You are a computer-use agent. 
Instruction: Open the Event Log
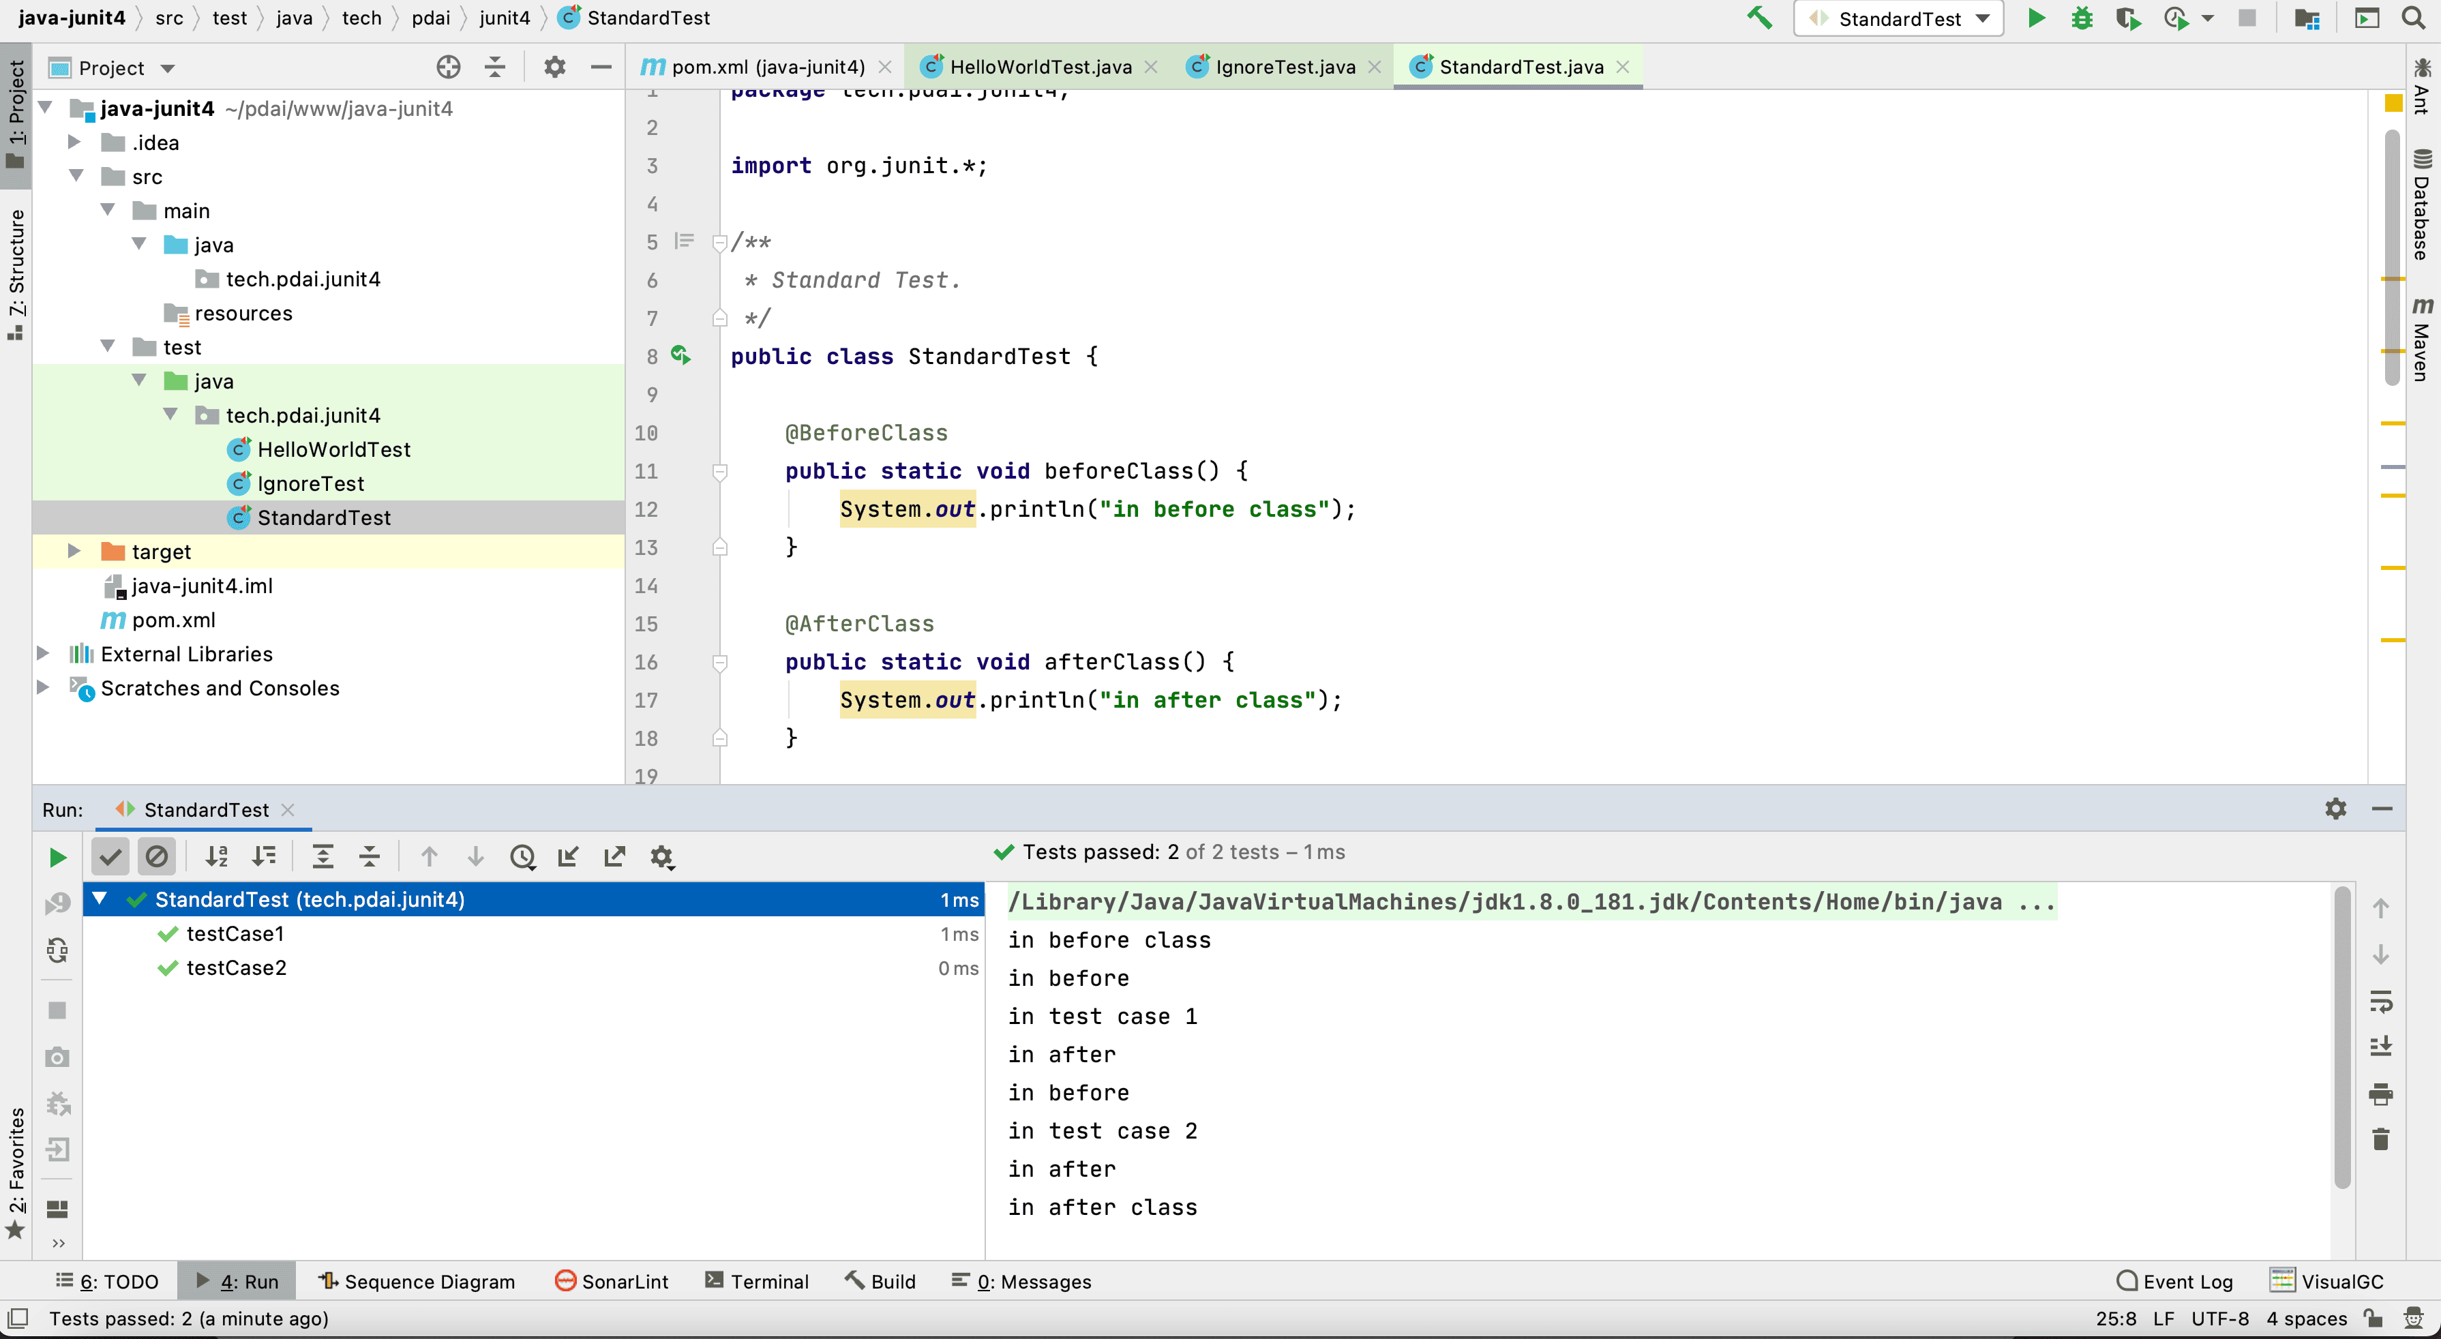pos(2174,1281)
